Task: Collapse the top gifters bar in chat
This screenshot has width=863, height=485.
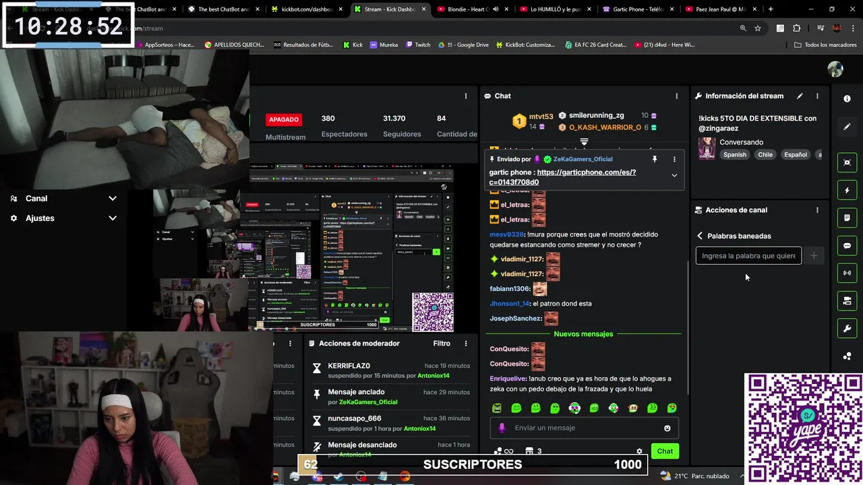Action: [x=584, y=142]
